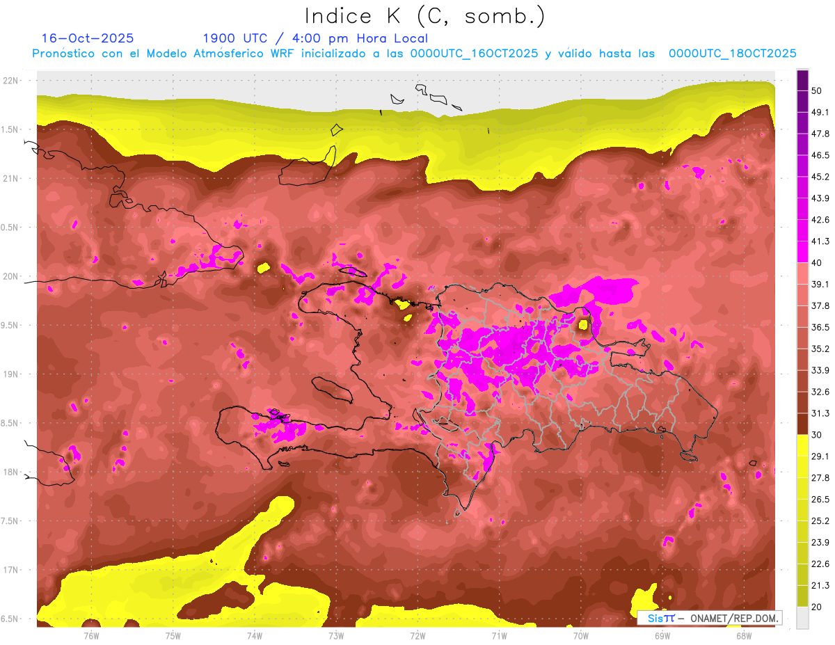Image resolution: width=835 pixels, height=645 pixels.
Task: Click the gray colorbar segment below 20
Action: 802,618
